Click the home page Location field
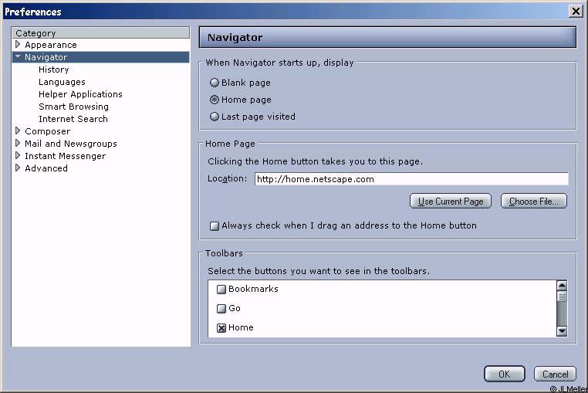588x393 pixels. coord(411,179)
